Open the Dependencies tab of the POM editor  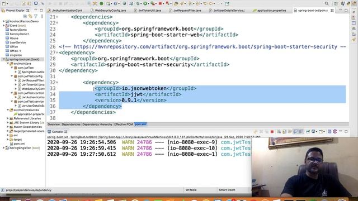click(x=71, y=125)
